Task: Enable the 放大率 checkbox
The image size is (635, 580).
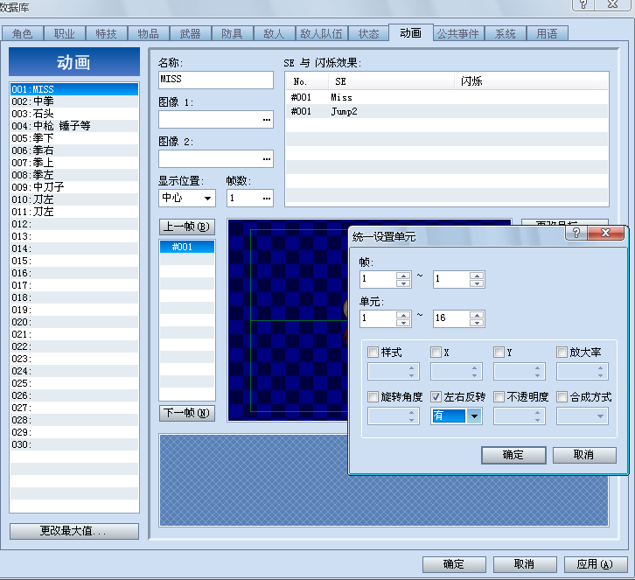Action: (x=562, y=352)
